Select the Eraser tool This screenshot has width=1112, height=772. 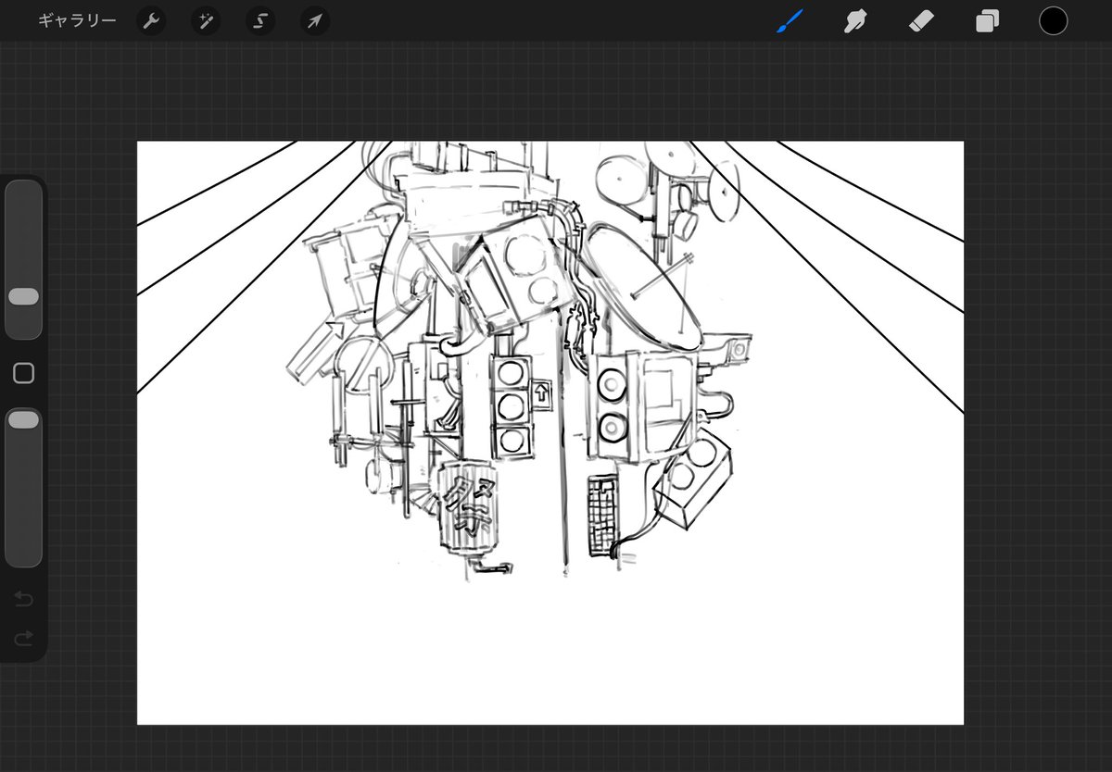[921, 20]
